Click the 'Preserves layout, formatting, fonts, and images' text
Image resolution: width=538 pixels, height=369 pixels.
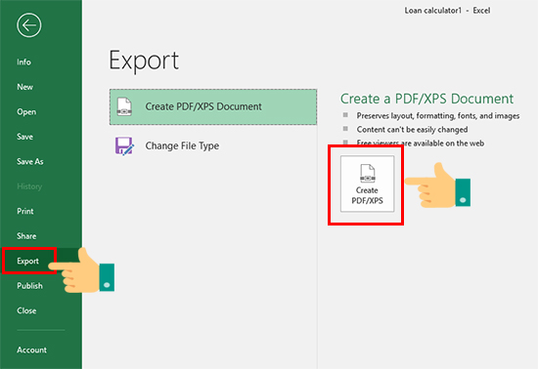(438, 116)
